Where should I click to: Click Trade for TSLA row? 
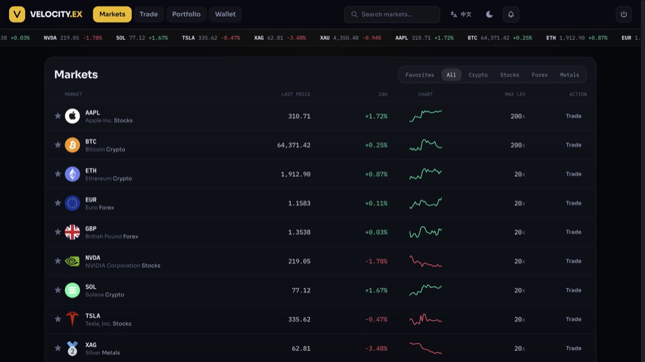coord(573,319)
